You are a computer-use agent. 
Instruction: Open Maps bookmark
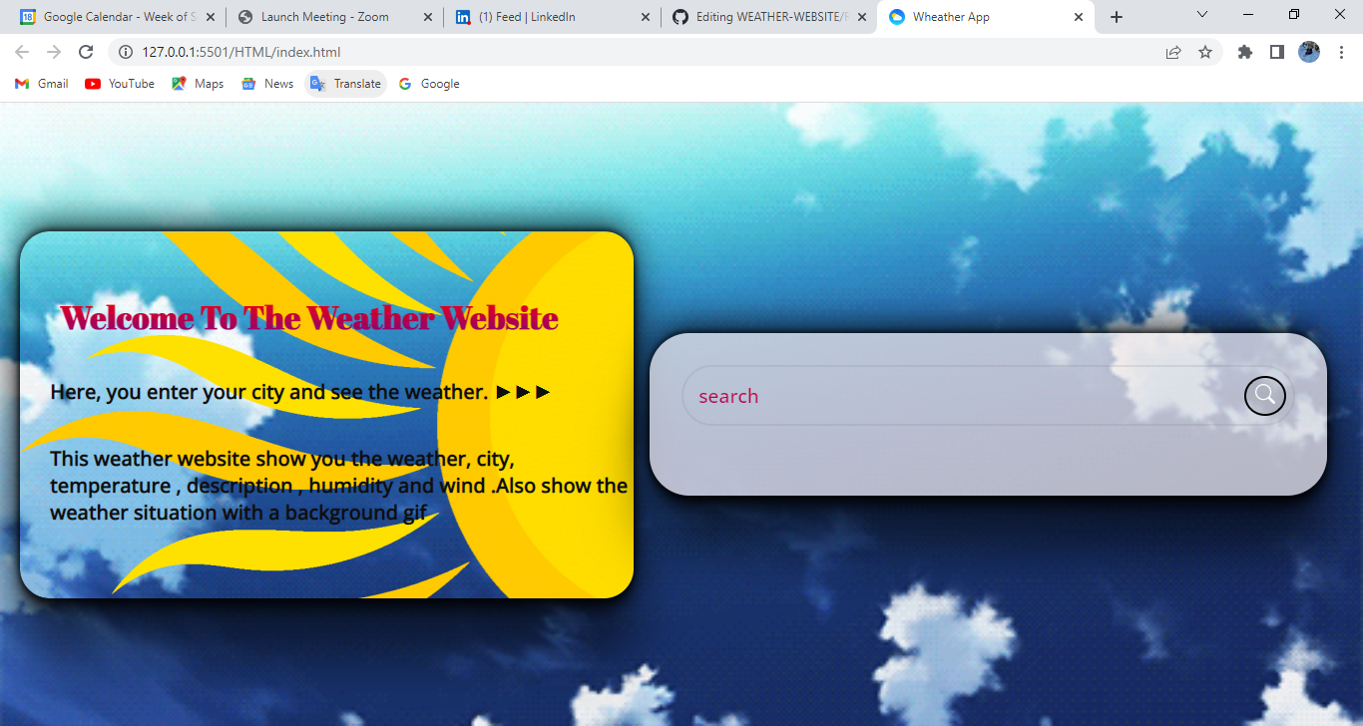pyautogui.click(x=198, y=84)
